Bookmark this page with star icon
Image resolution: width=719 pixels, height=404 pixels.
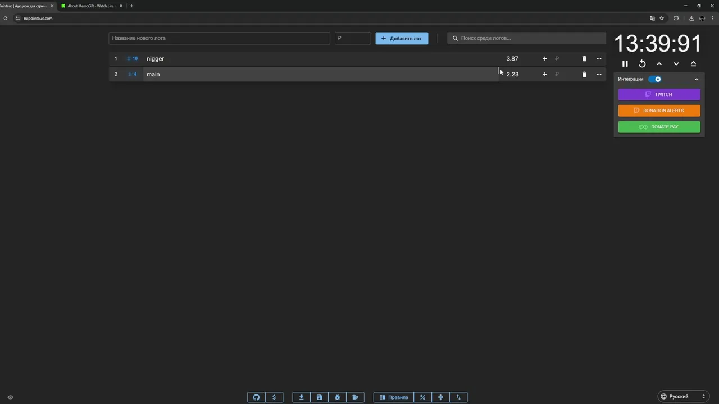pyautogui.click(x=662, y=18)
